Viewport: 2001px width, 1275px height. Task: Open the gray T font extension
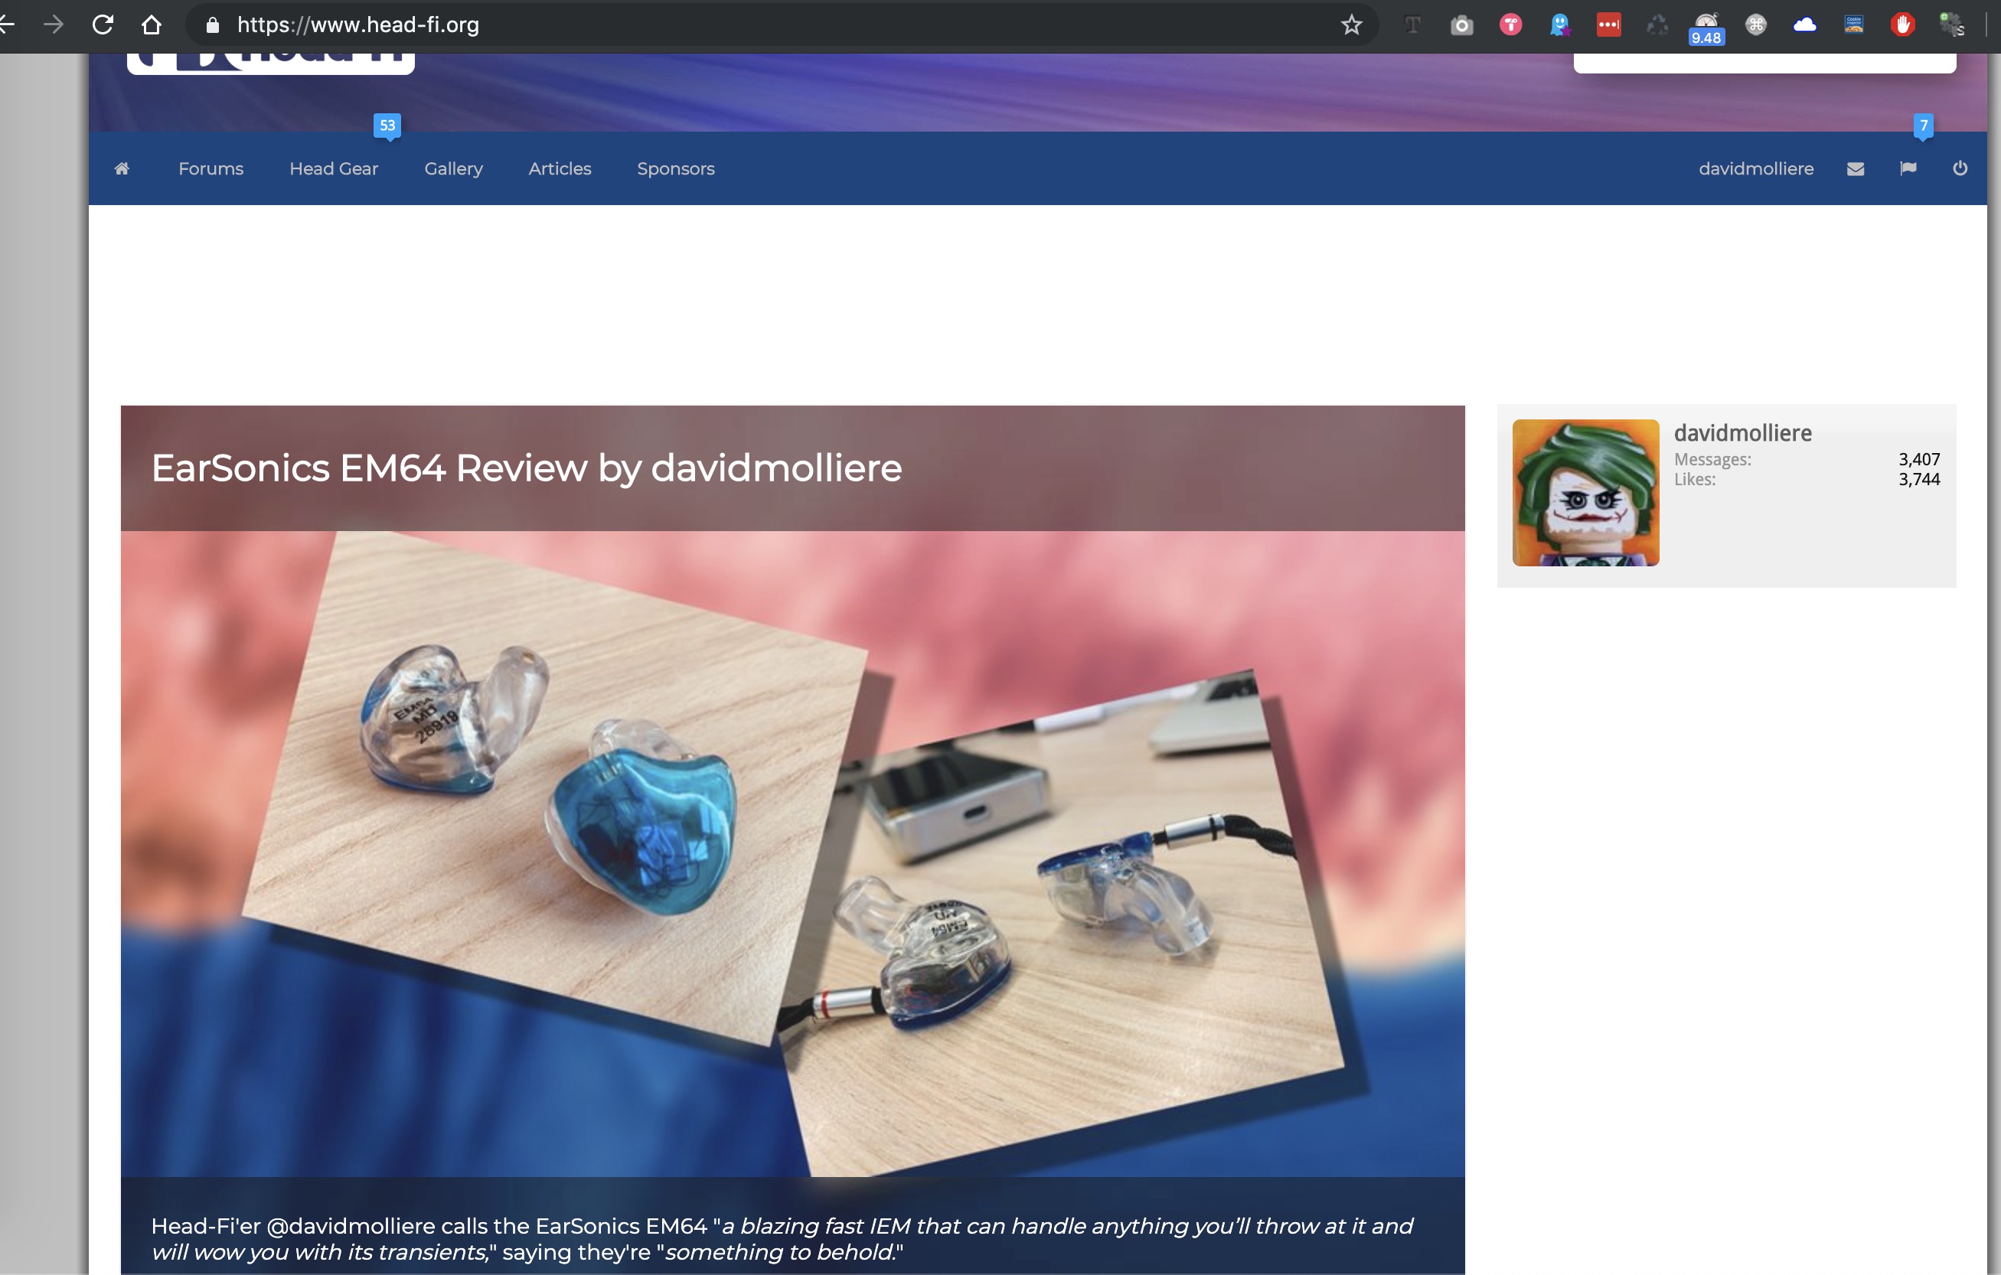(x=1412, y=25)
